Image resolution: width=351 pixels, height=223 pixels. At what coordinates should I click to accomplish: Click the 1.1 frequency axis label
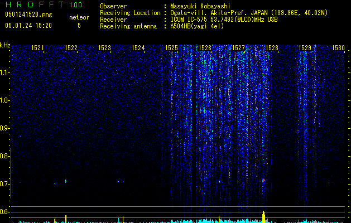(x=4, y=72)
